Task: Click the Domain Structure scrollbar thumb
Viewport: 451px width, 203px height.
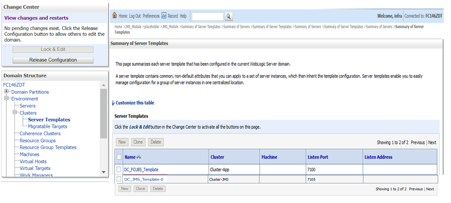Action: [104, 113]
